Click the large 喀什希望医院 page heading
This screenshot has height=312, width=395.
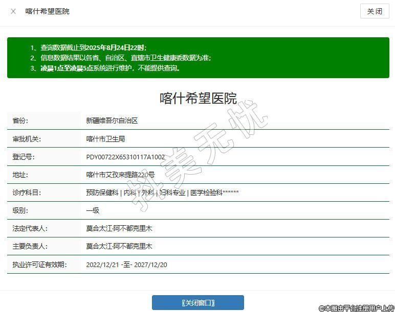(198, 98)
